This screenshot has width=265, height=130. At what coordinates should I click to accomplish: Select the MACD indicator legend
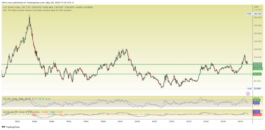21,112
